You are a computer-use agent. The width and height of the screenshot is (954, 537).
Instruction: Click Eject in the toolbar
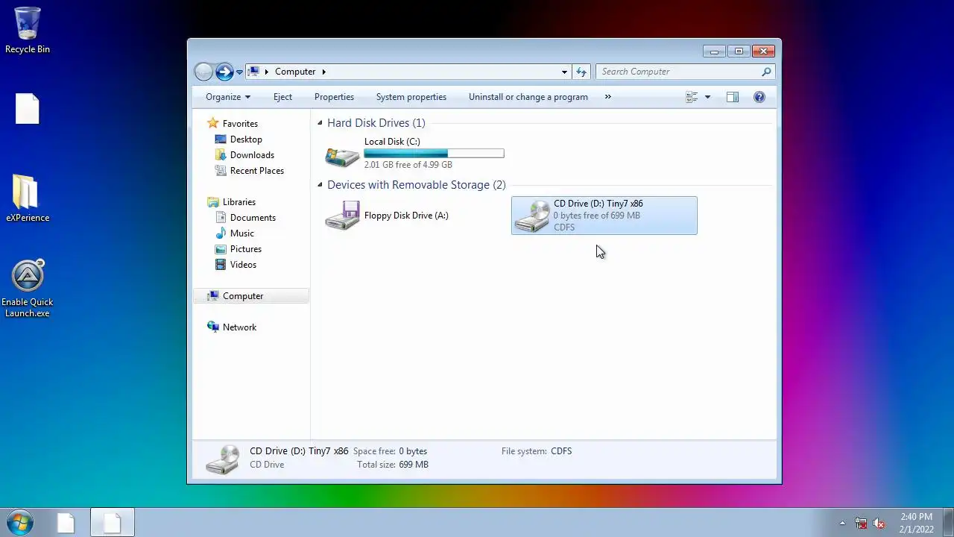click(x=282, y=97)
